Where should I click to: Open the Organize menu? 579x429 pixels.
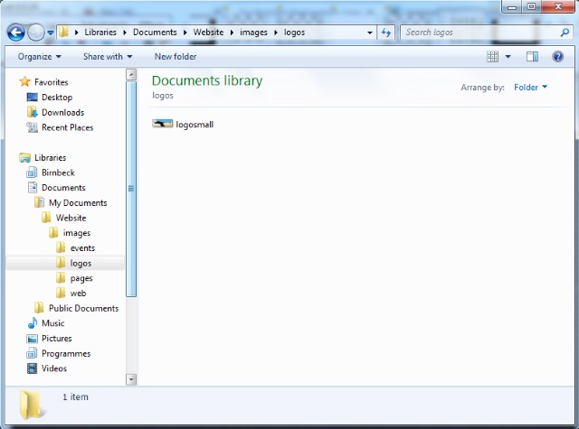pos(40,57)
